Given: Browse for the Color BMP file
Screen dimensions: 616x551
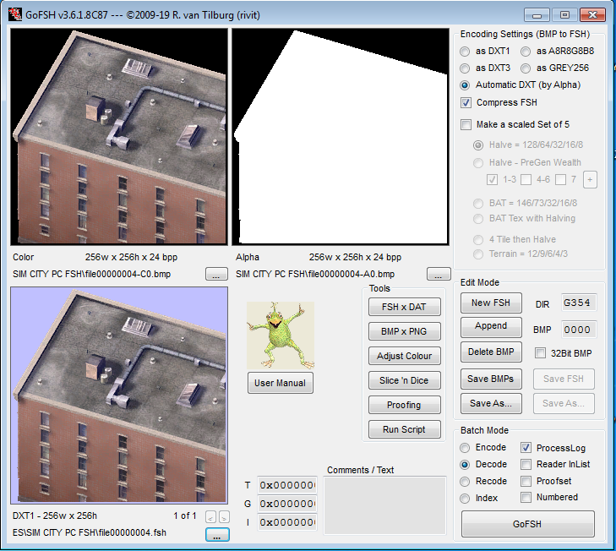Looking at the screenshot, I should tap(216, 274).
